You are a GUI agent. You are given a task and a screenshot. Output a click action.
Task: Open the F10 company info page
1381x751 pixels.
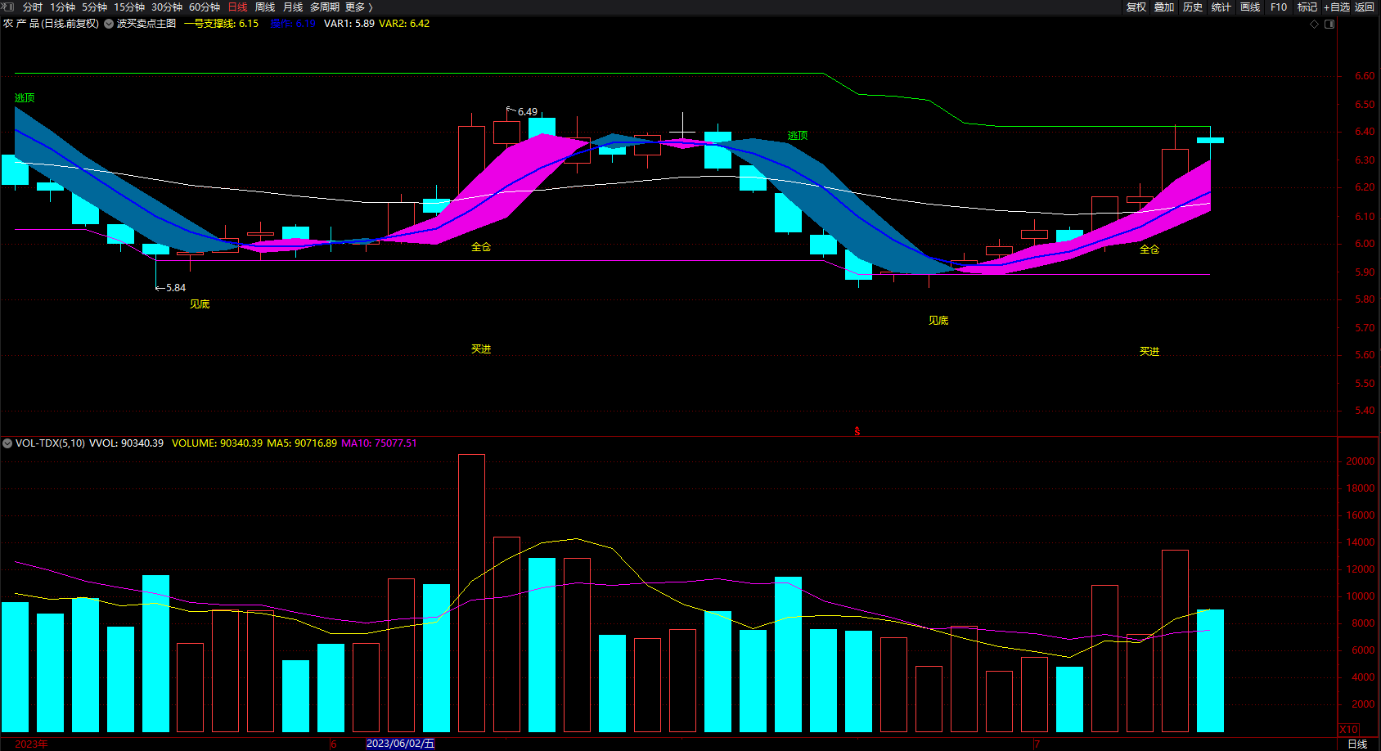pos(1278,7)
